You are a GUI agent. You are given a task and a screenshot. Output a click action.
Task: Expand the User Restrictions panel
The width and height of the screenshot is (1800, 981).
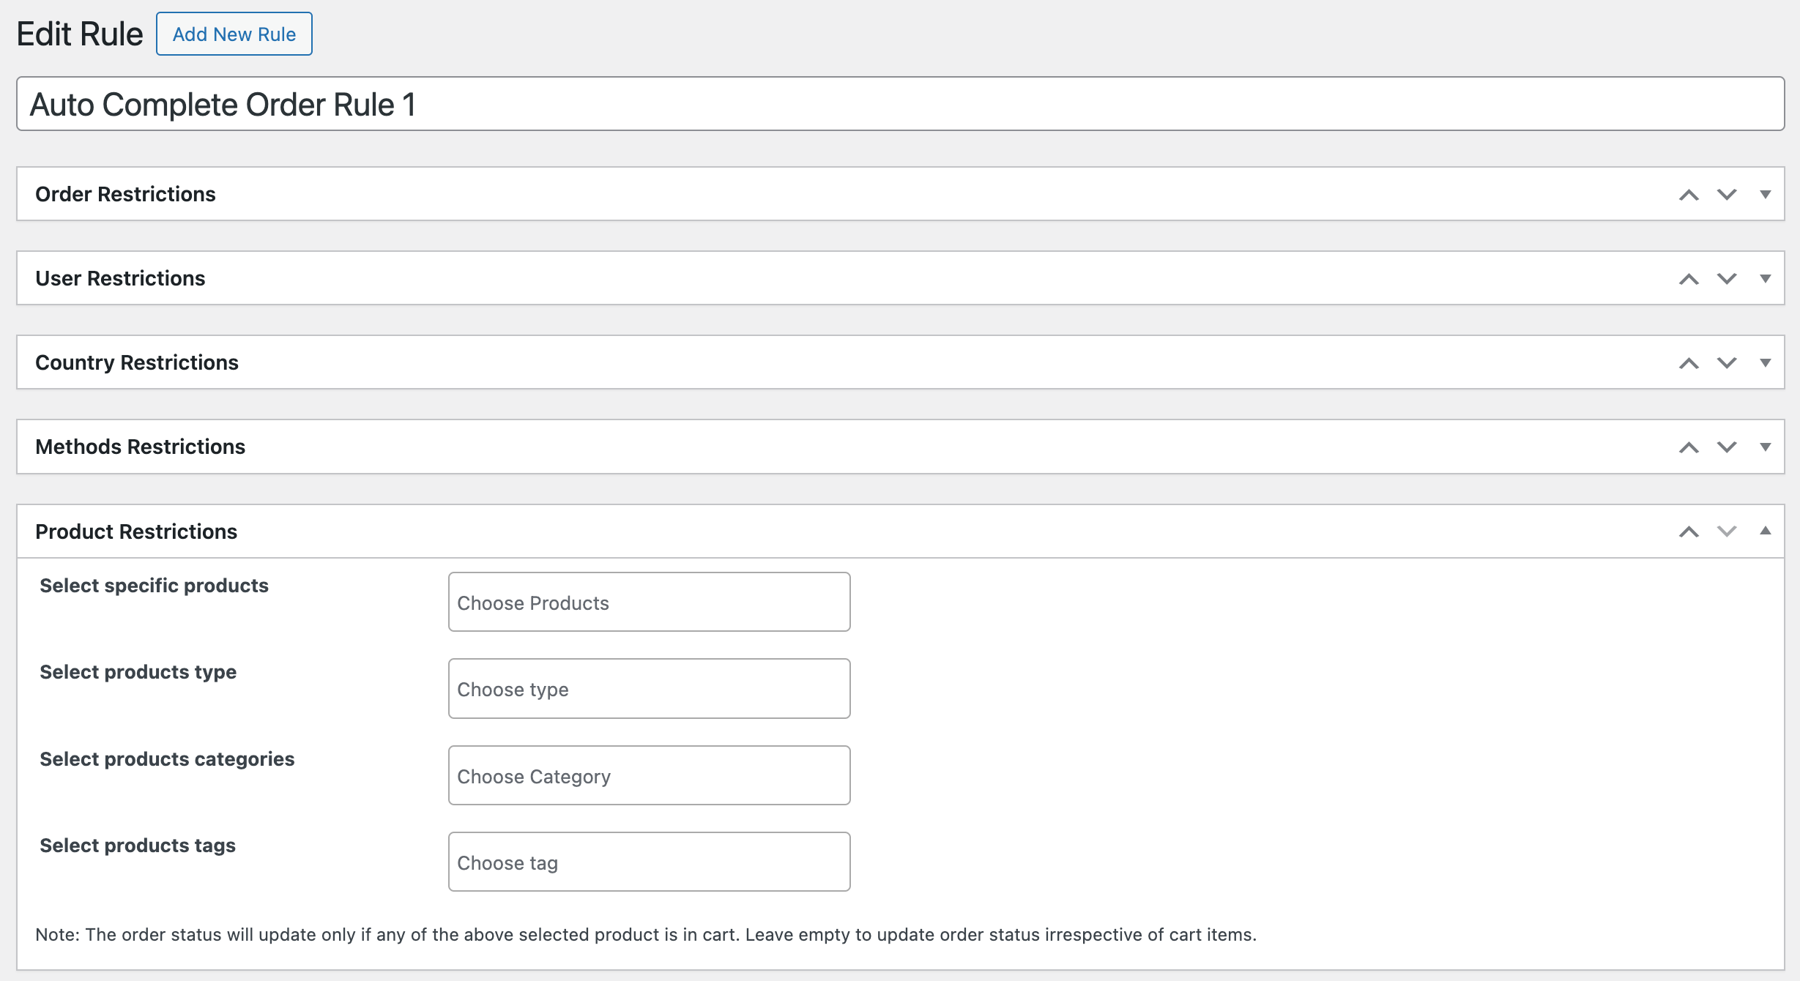point(1766,278)
